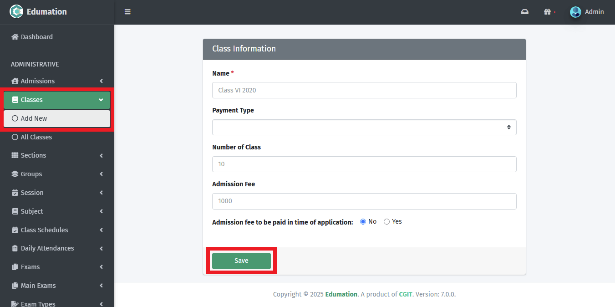Open All Classes menu item
This screenshot has height=307, width=615.
tap(57, 137)
